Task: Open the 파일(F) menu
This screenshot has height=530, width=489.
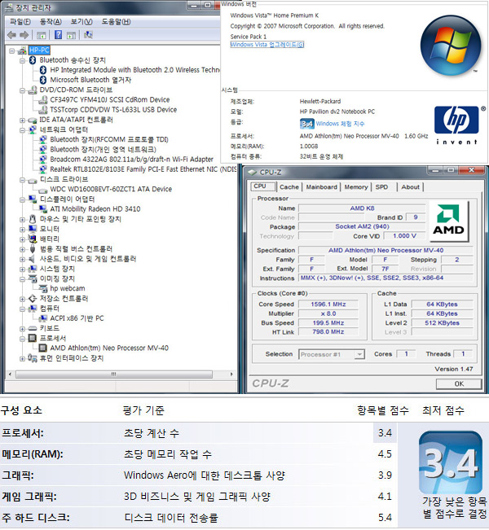Action: click(20, 22)
